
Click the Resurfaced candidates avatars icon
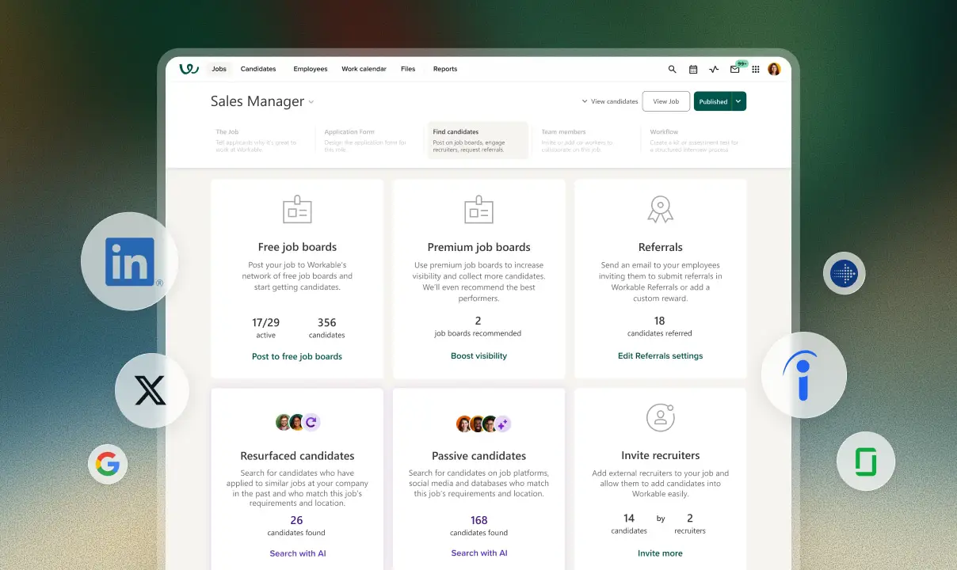coord(297,422)
